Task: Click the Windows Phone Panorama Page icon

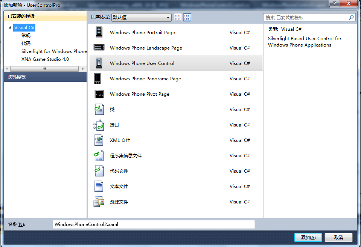Action: 99,78
